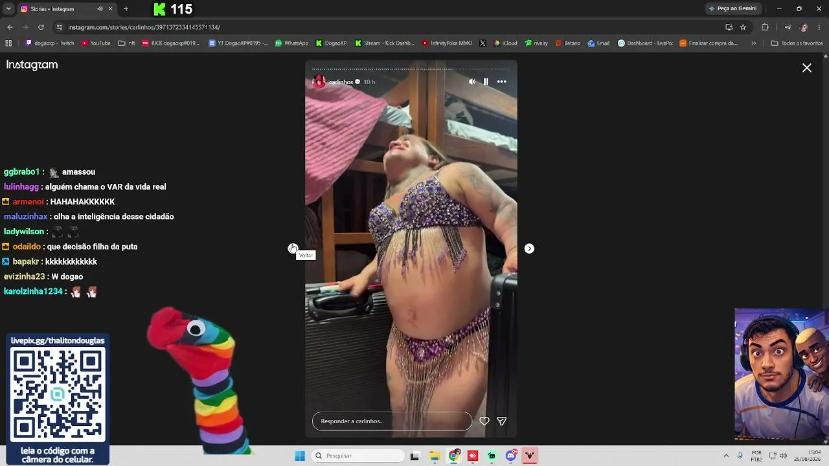829x466 pixels.
Task: Open the YouTube bookmark
Action: pos(96,43)
